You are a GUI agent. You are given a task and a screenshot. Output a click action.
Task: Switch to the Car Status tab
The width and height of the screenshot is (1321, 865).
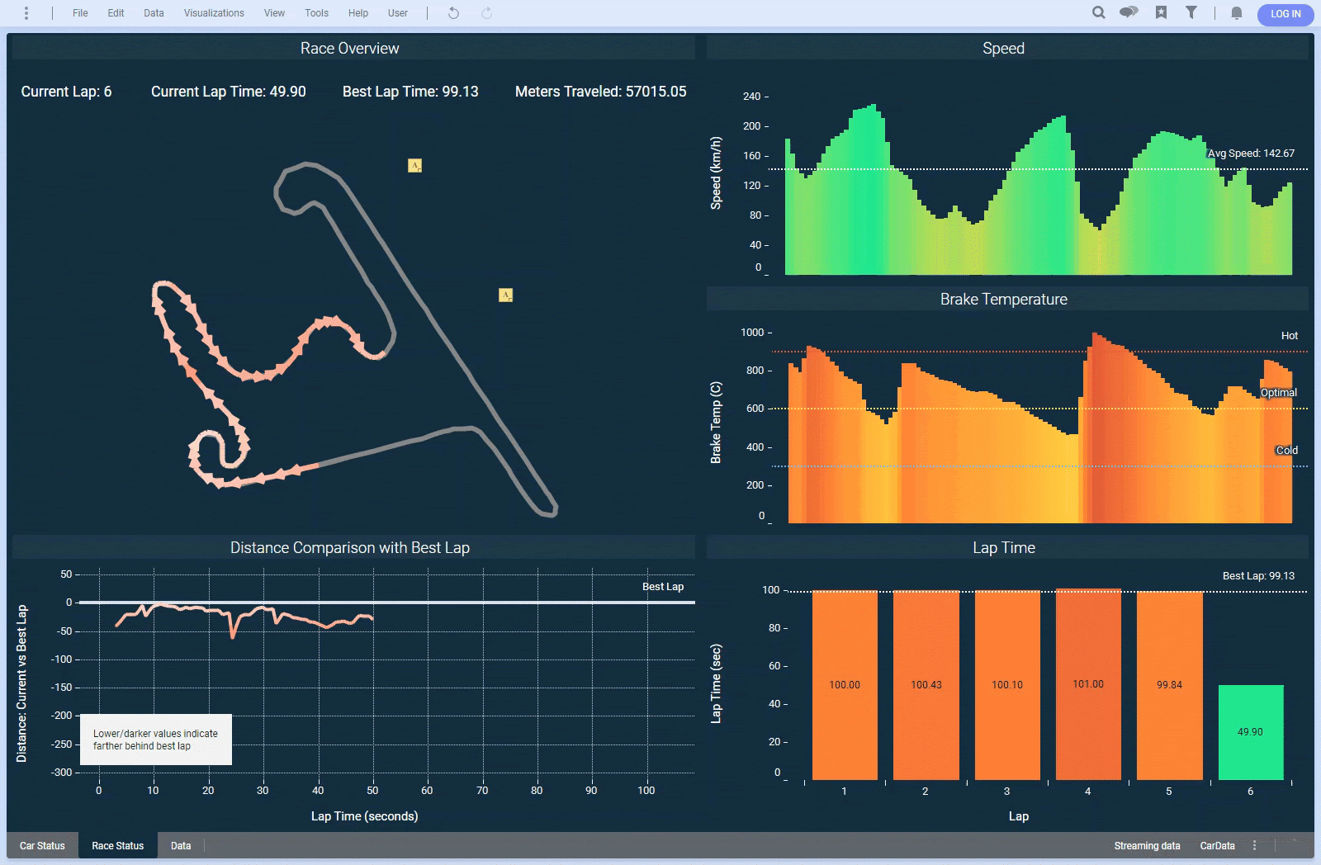(42, 846)
